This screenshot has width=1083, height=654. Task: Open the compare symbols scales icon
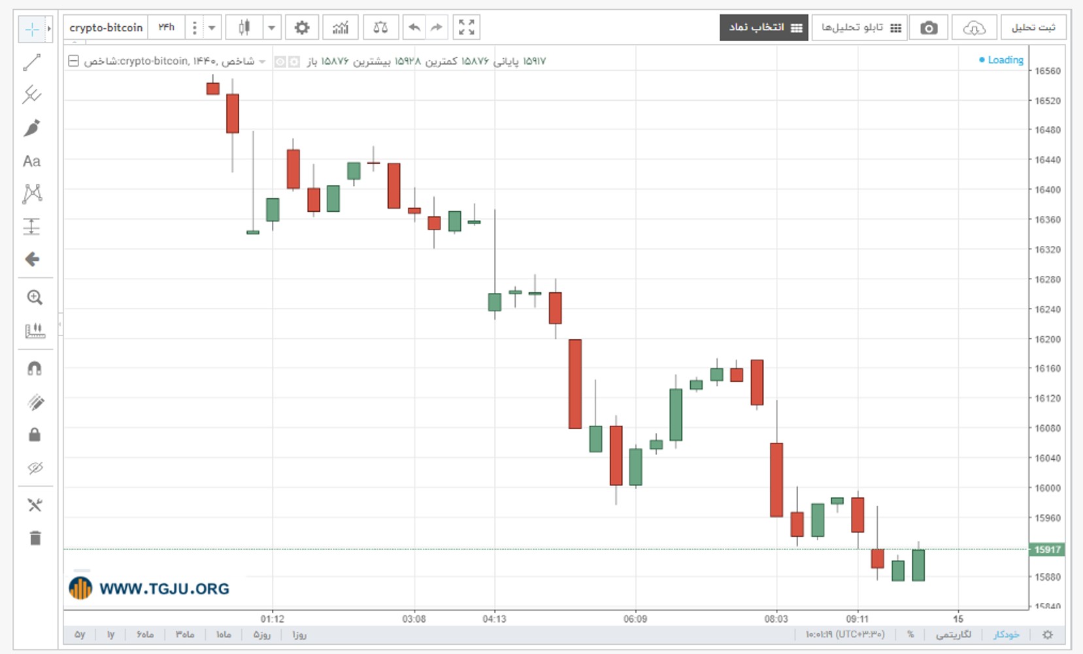[380, 27]
